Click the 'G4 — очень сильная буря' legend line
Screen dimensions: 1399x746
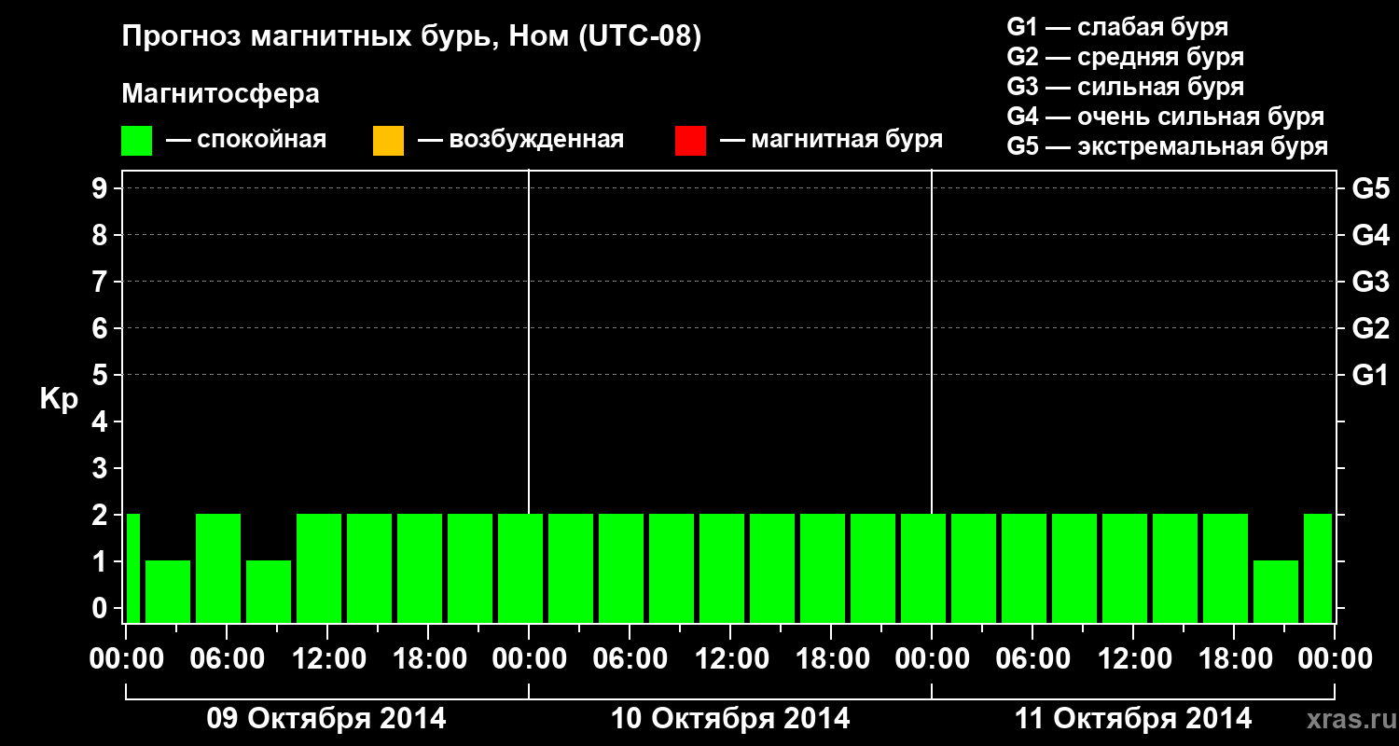[1165, 117]
